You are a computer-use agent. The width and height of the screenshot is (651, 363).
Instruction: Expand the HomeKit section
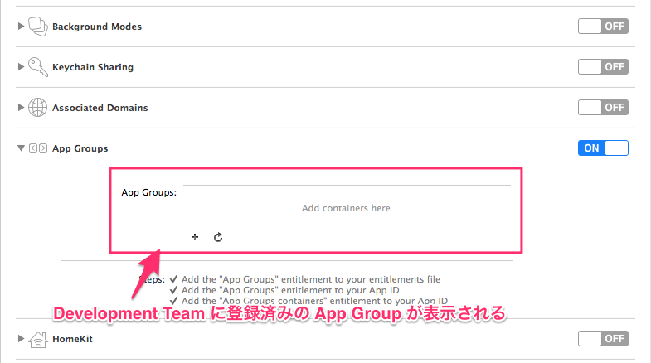(x=21, y=338)
